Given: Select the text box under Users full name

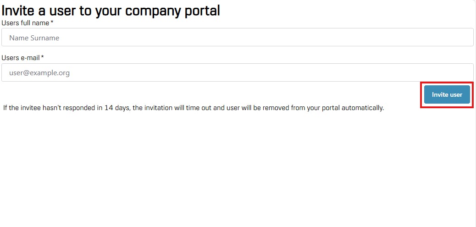Looking at the screenshot, I should [237, 38].
